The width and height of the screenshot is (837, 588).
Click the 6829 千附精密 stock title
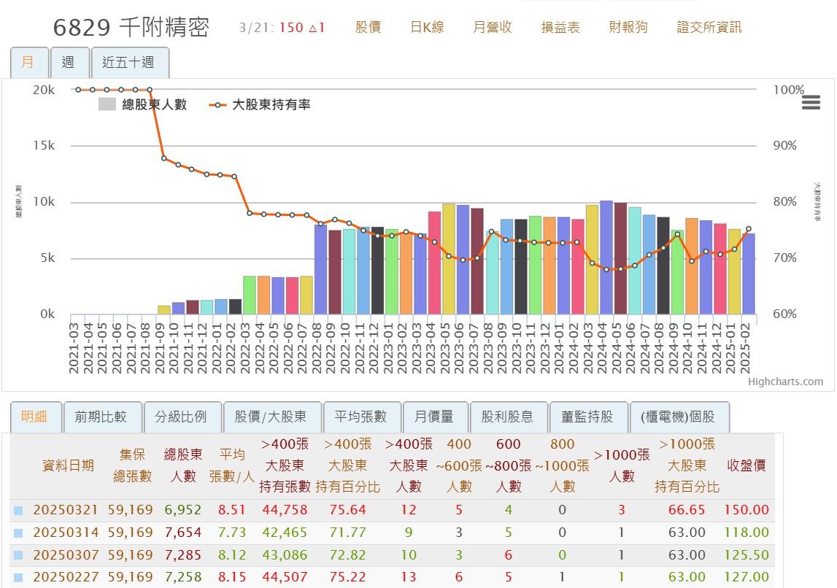131,27
